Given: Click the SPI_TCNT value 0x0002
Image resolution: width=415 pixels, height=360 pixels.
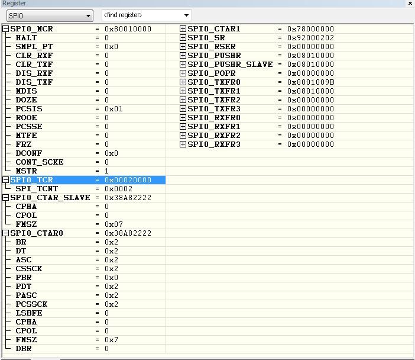Looking at the screenshot, I should click(119, 189).
